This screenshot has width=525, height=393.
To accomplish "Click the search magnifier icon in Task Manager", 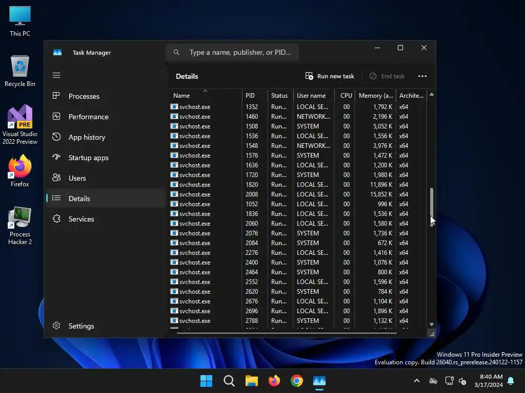I will 176,52.
